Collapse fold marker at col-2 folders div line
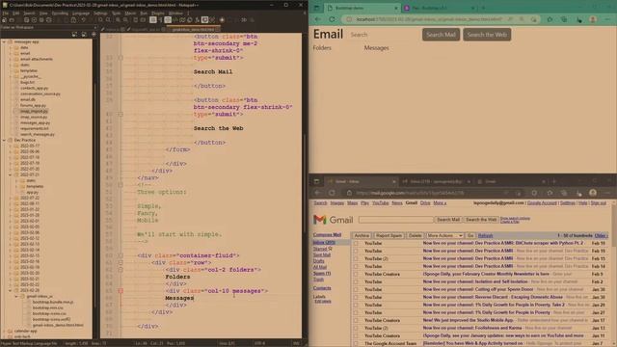This screenshot has height=347, width=617. (121, 270)
